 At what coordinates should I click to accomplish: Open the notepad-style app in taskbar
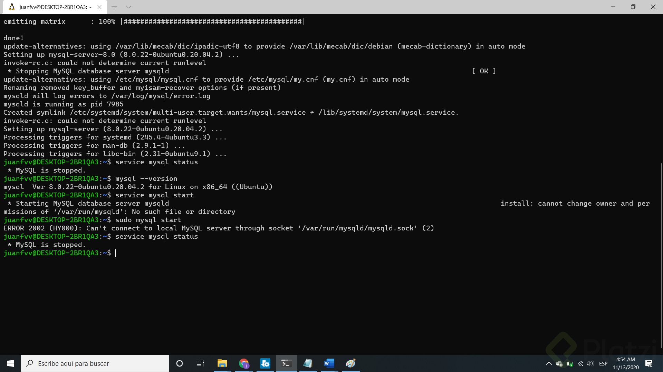pos(308,363)
